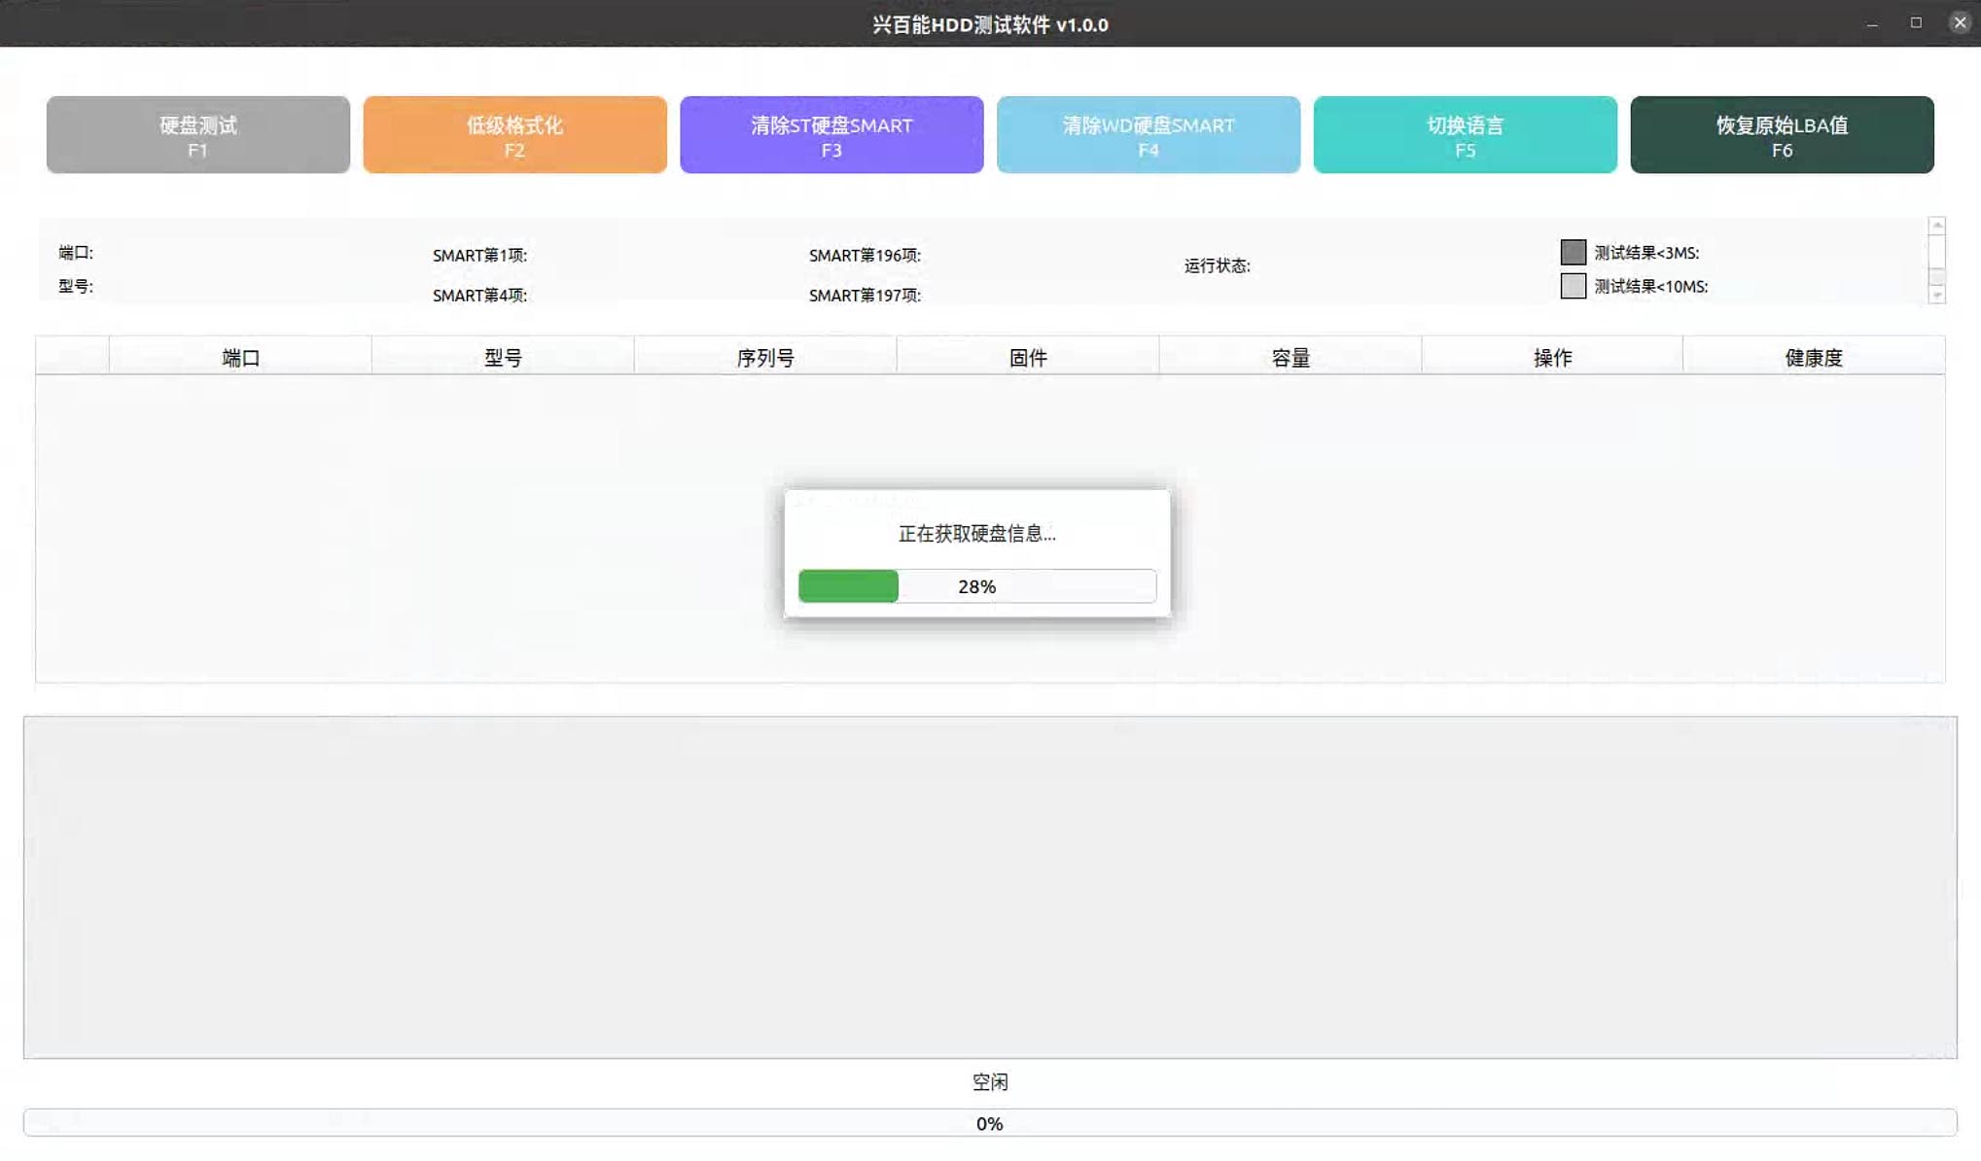Switch language with 切换语言 F5
This screenshot has height=1161, width=1981.
pyautogui.click(x=1465, y=135)
